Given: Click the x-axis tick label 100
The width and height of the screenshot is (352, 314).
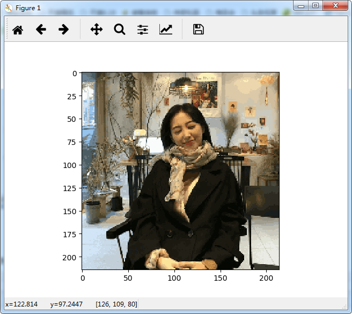Looking at the screenshot, I should click(x=174, y=278).
